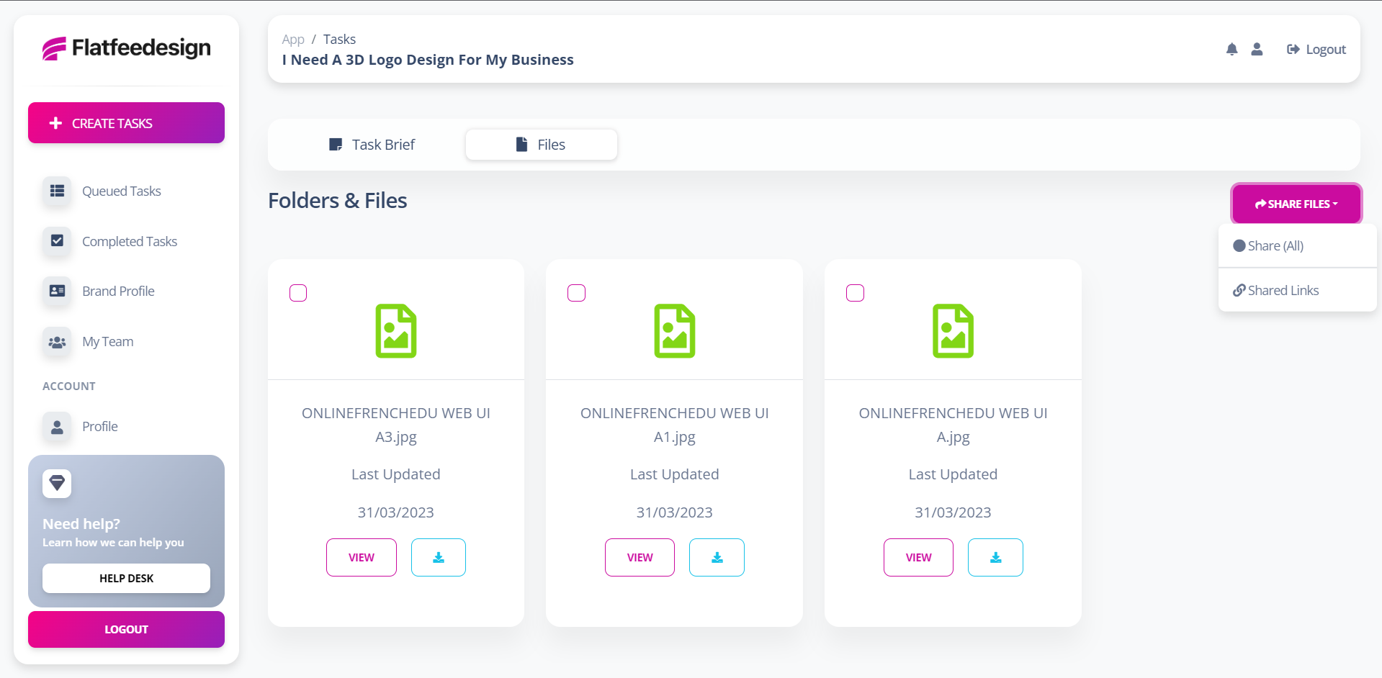Click the Queued Tasks list icon
This screenshot has width=1382, height=678.
57,191
